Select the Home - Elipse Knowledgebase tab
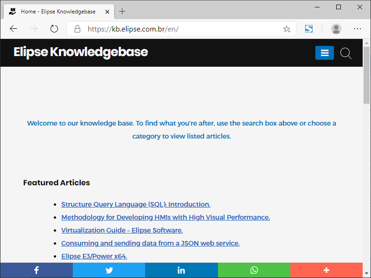371x278 pixels. pyautogui.click(x=58, y=12)
